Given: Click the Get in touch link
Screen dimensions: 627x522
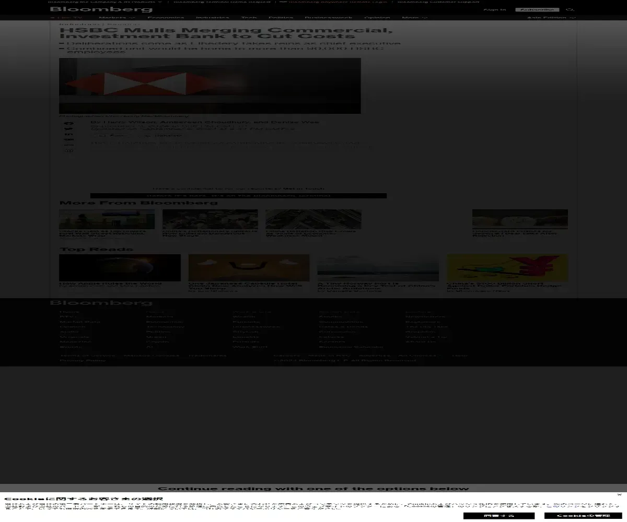Looking at the screenshot, I should click(304, 188).
